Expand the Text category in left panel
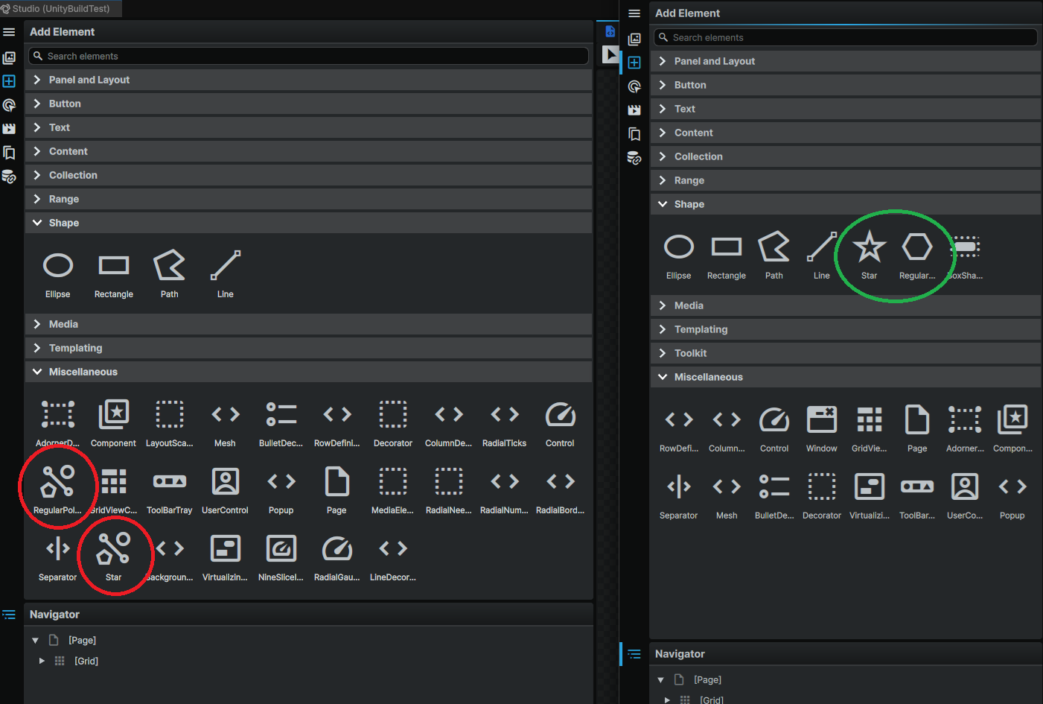 309,127
